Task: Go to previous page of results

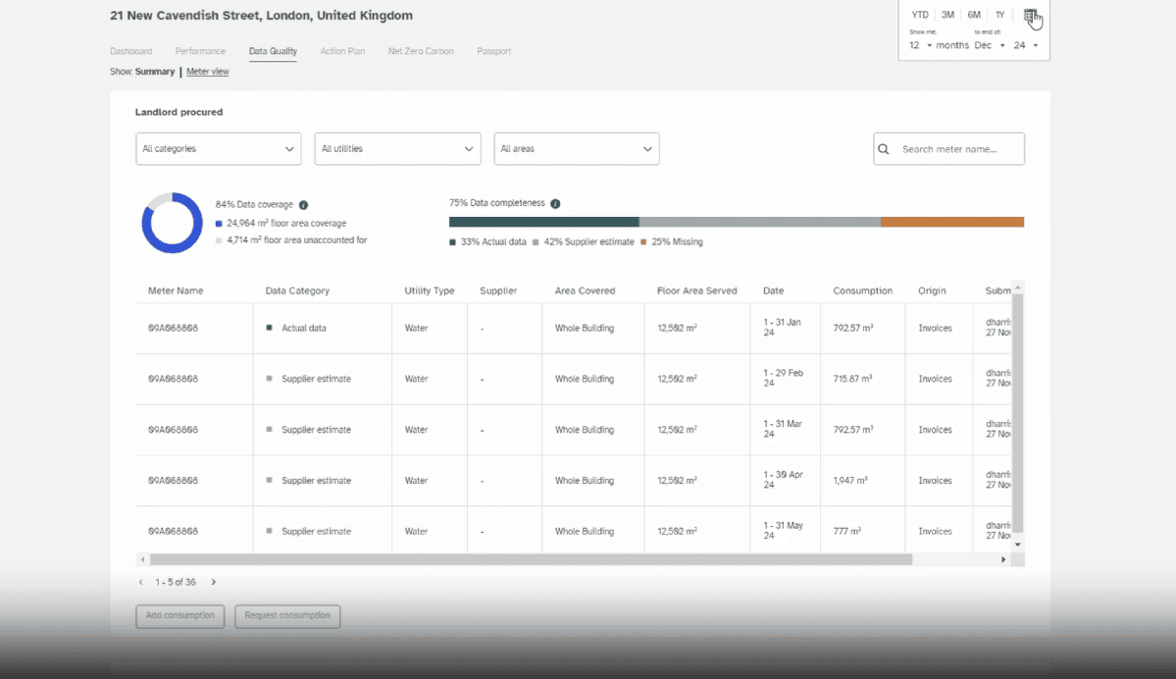Action: (x=141, y=582)
